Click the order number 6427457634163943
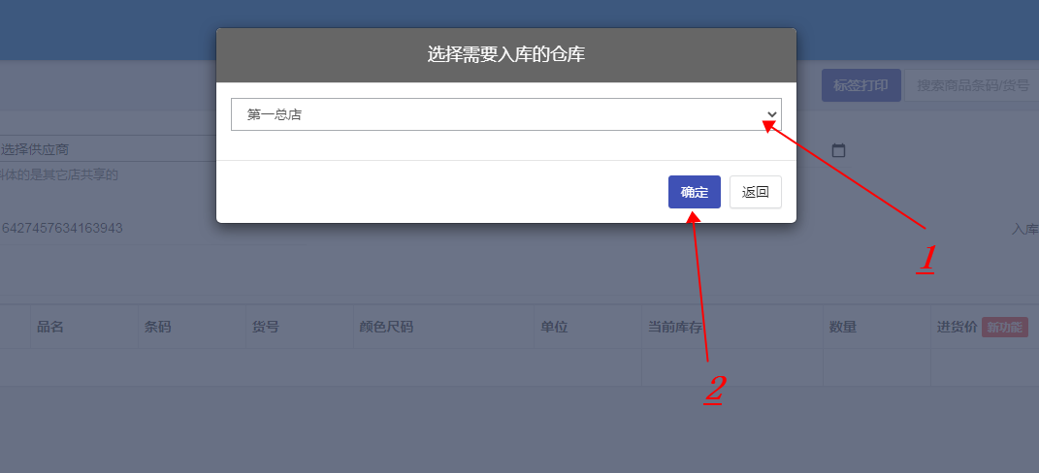Viewport: 1039px width, 473px height. [62, 229]
